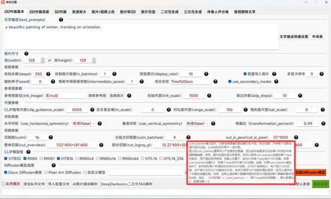The image size is (331, 199).
Task: Open help for cut_overview field
Action: coord(101,145)
